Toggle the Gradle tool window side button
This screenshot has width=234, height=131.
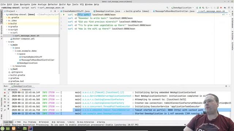coord(233,46)
